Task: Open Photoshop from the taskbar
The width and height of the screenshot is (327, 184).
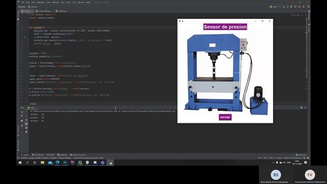Action: tap(65, 163)
